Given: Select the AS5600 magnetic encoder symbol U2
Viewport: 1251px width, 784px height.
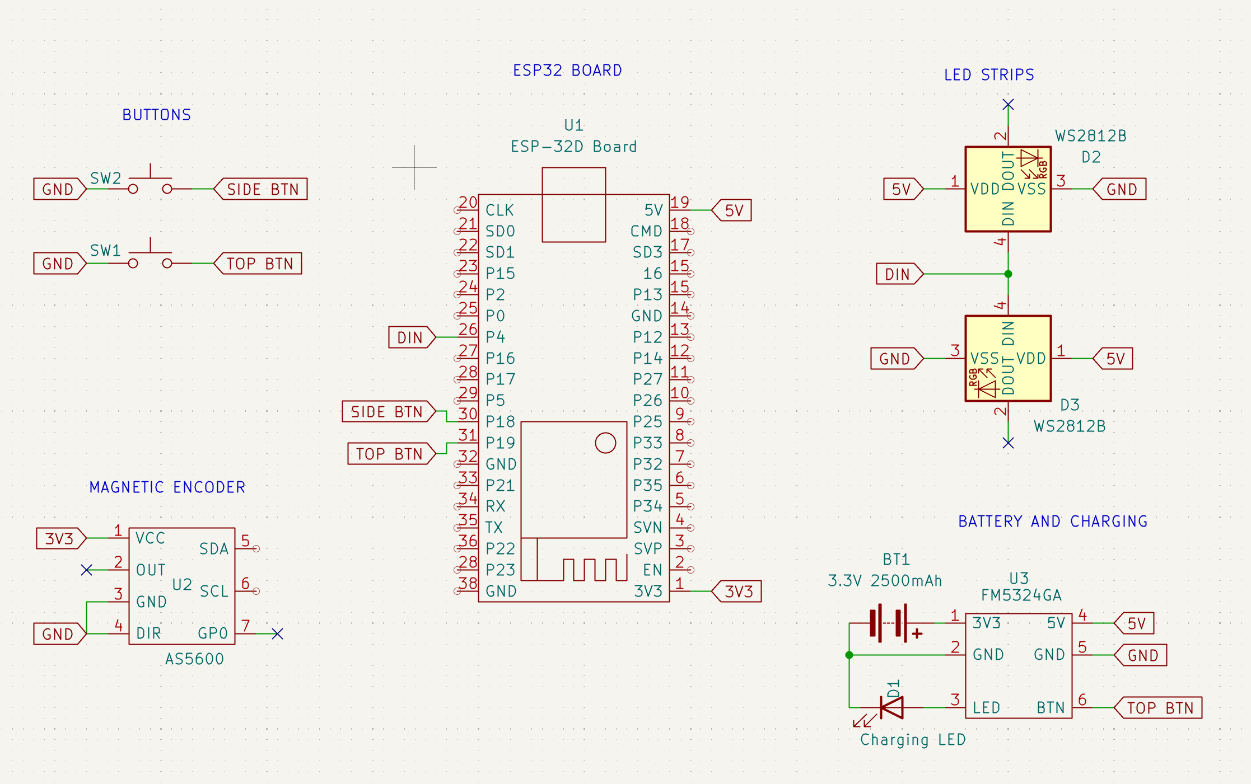Looking at the screenshot, I should pos(181,586).
